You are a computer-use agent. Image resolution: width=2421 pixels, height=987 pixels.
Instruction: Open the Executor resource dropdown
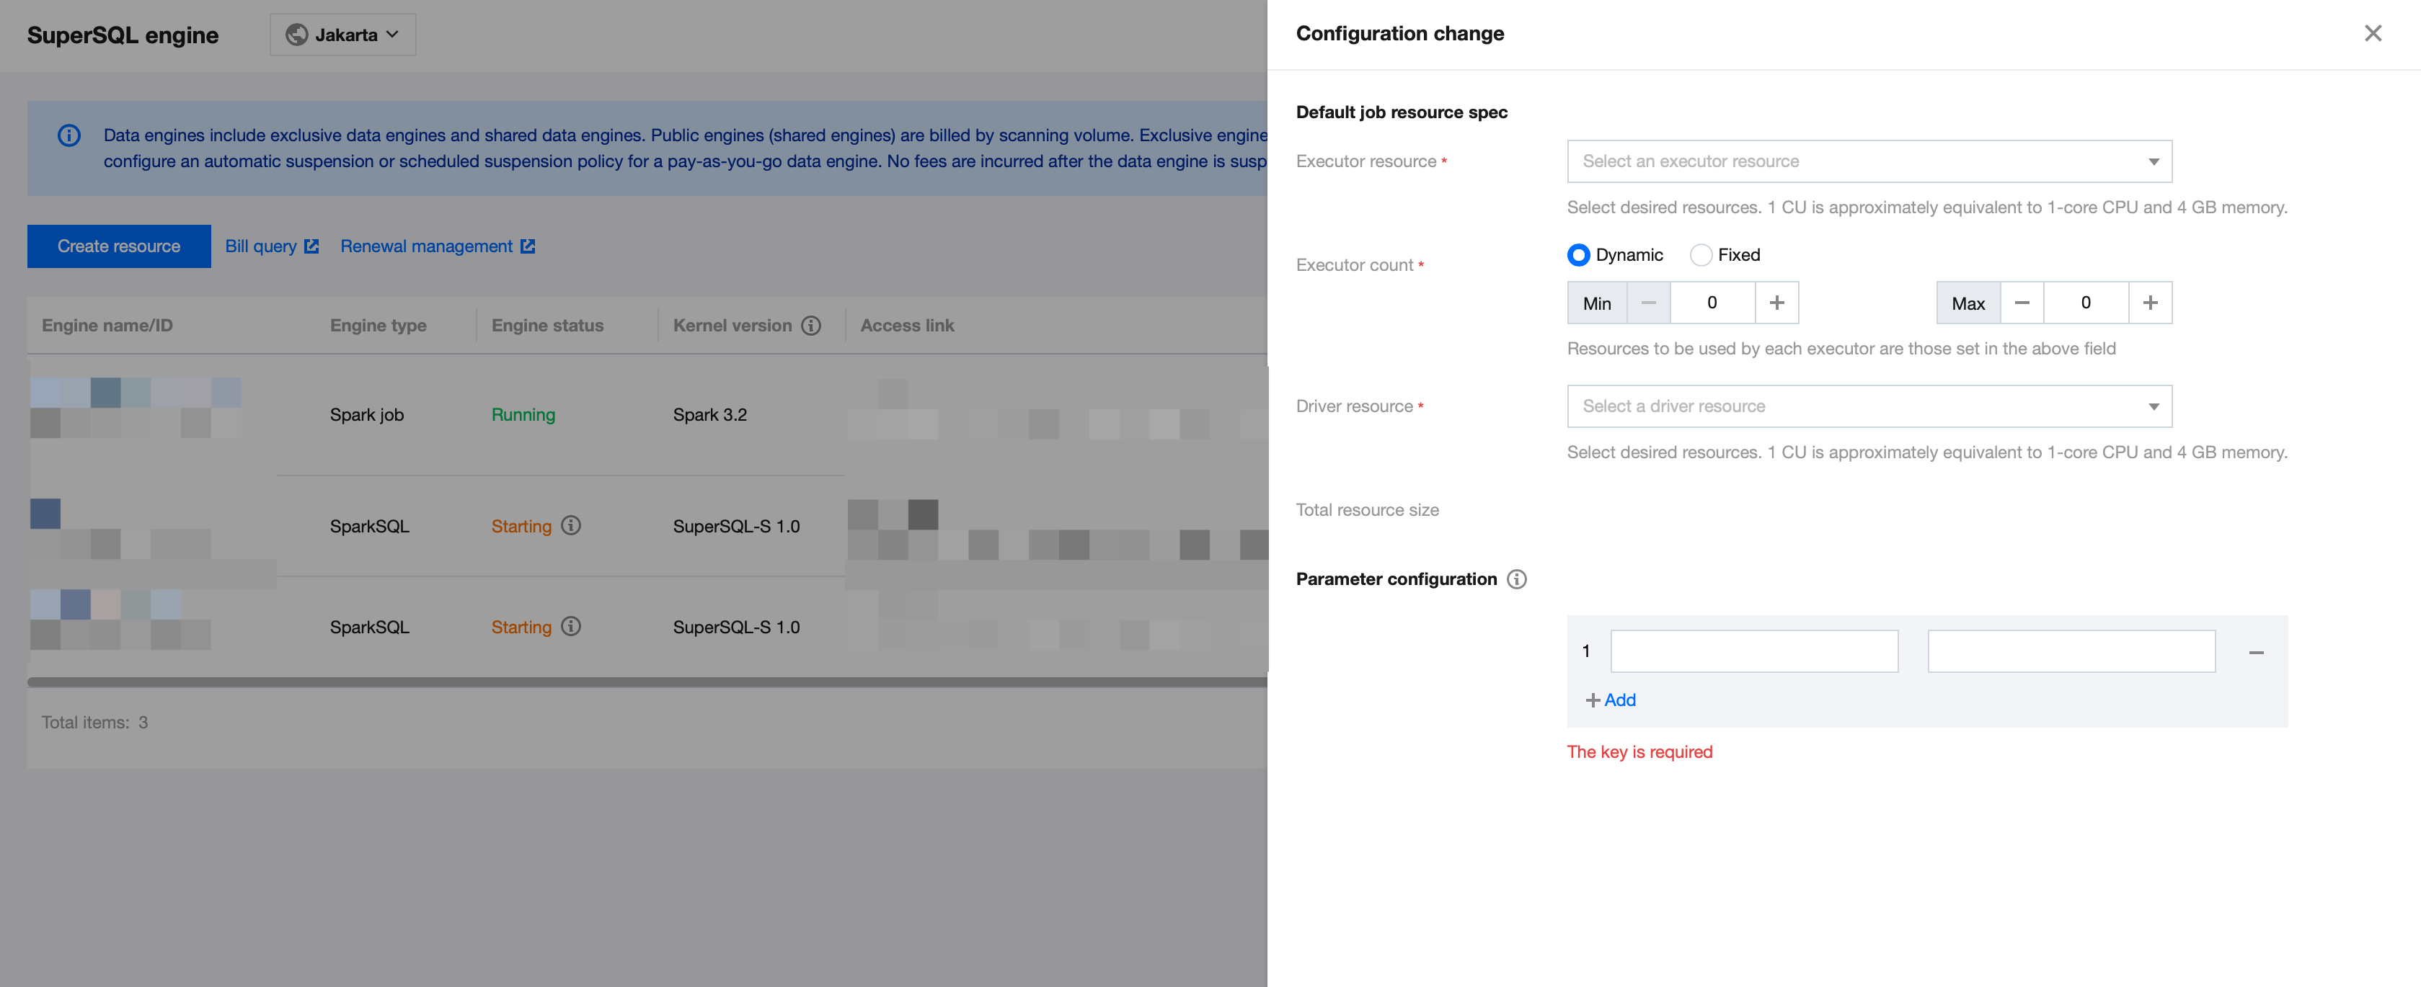coord(1869,161)
